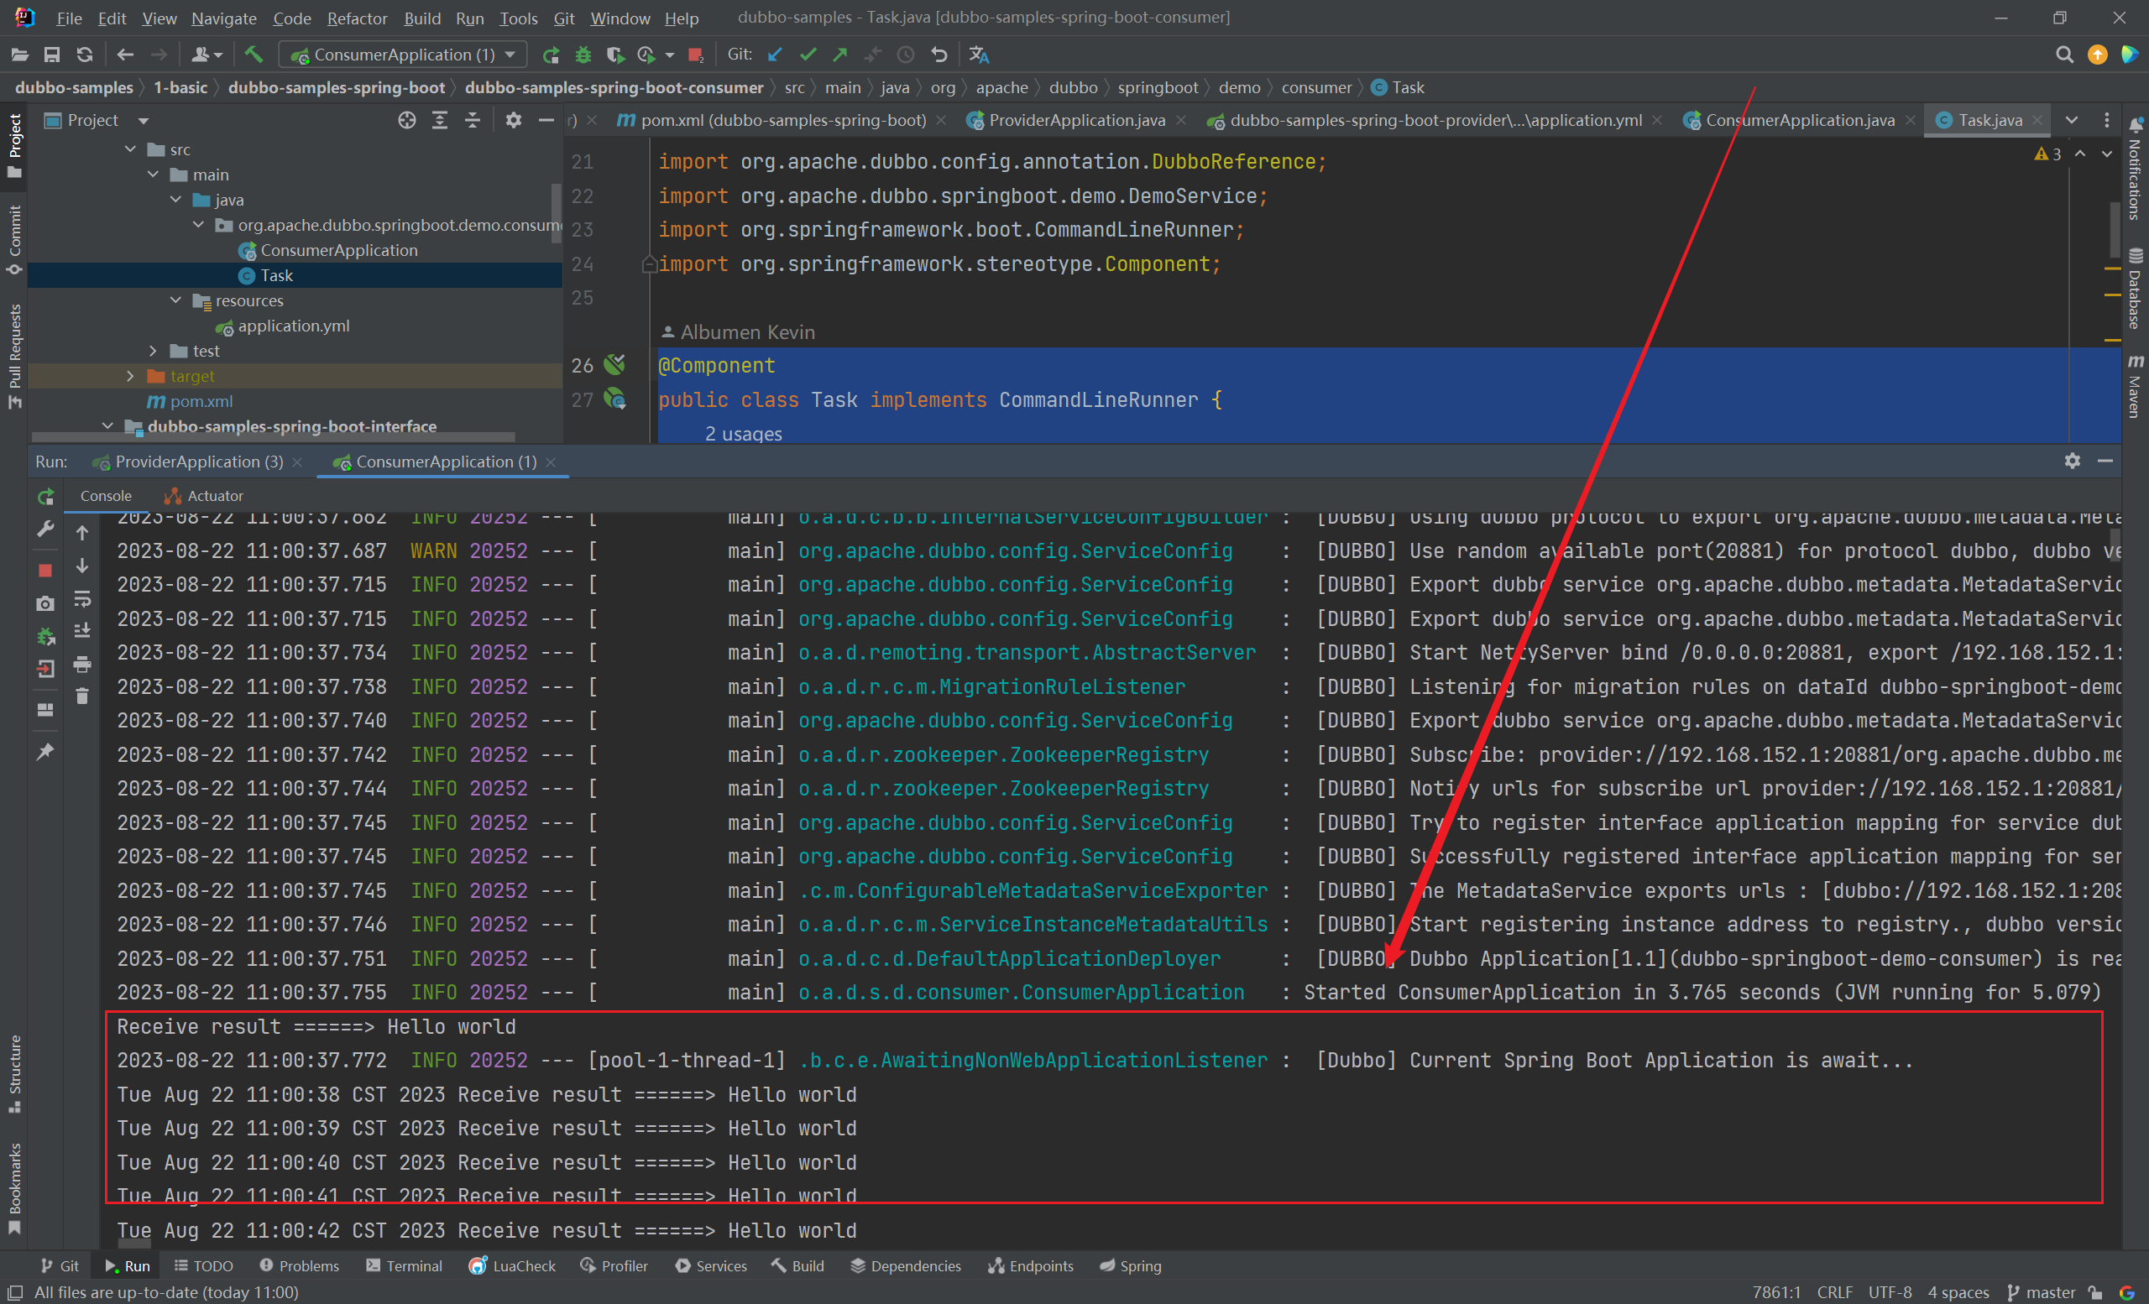Hide the Project tool window

coord(546,120)
